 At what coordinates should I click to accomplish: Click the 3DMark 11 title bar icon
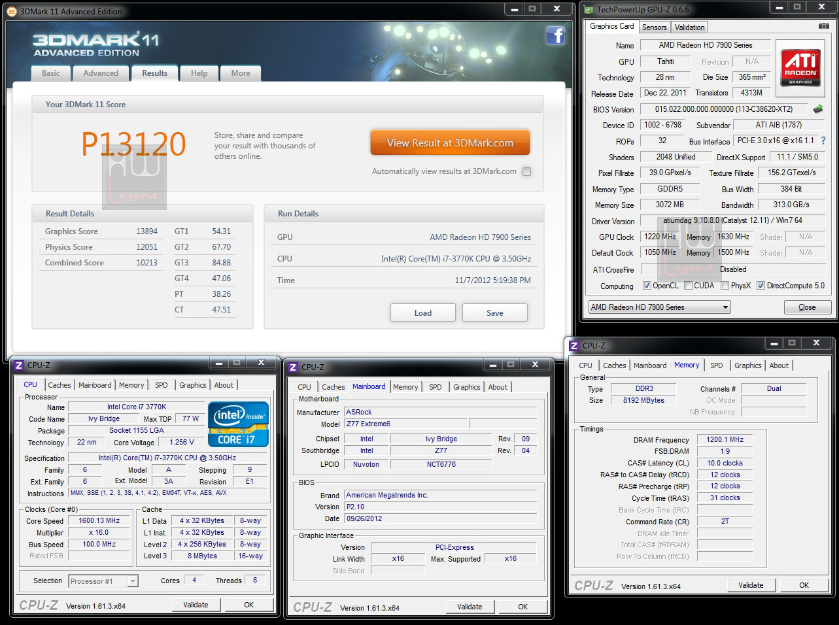pos(12,11)
